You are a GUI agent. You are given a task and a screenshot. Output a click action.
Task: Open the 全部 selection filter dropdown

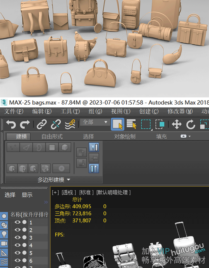point(95,122)
